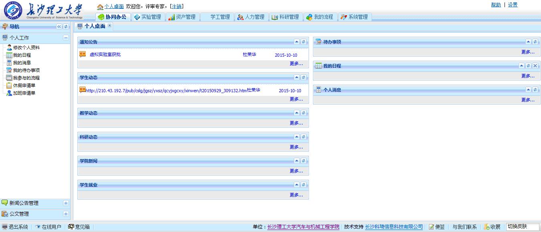Expand the 新闻公告管理 section
Viewport: 541px width, 232px height.
[66, 203]
